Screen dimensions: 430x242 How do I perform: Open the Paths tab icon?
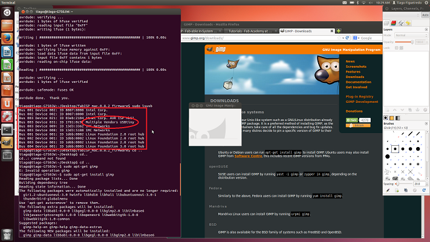click(400, 23)
